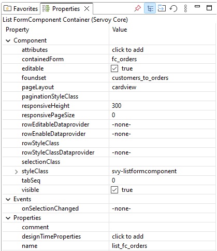Click 'click to add' for designTimeProperties
The width and height of the screenshot is (217, 251).
click(x=128, y=236)
